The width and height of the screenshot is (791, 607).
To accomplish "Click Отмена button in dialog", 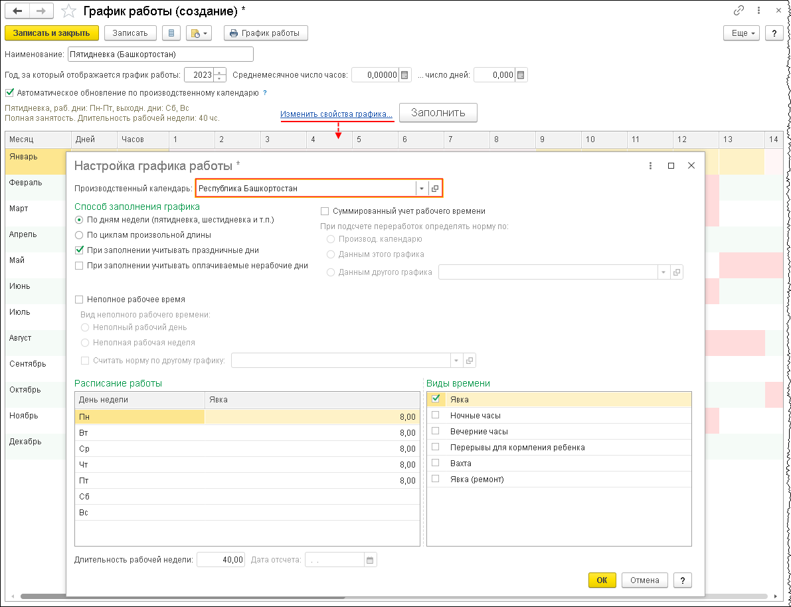I will (645, 580).
